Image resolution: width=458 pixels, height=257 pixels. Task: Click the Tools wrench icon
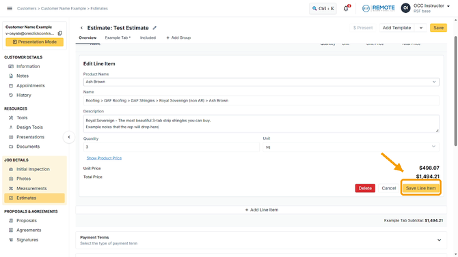11,118
